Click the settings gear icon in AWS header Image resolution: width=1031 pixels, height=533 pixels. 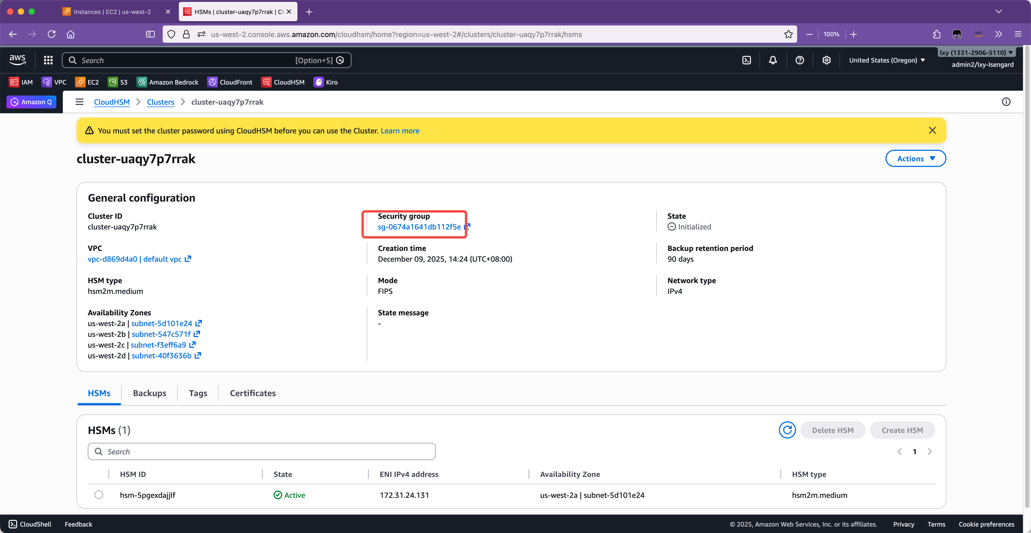[x=826, y=60]
